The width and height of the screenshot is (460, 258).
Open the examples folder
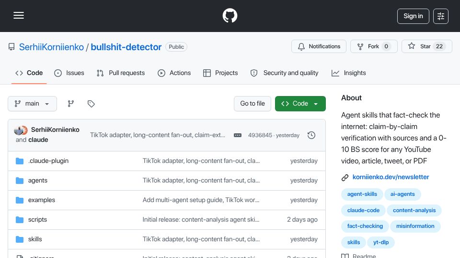tap(41, 200)
